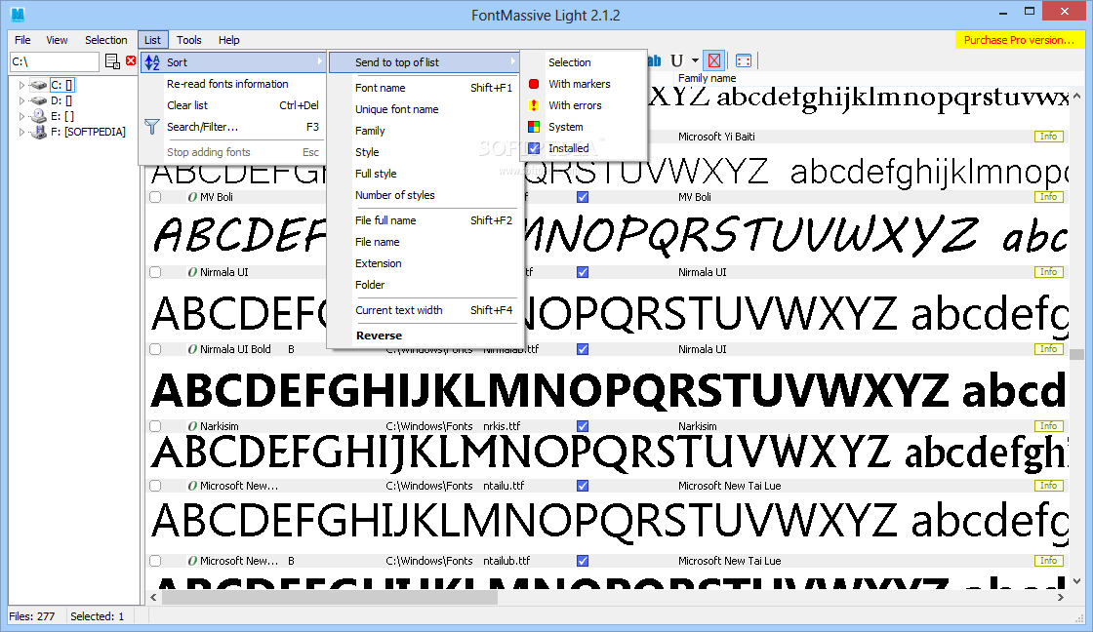Click Info button for Narkisim
The image size is (1093, 632).
[1048, 426]
